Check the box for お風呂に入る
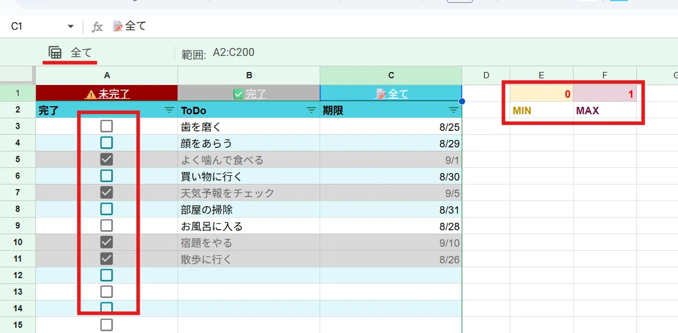The width and height of the screenshot is (678, 333). 106,226
